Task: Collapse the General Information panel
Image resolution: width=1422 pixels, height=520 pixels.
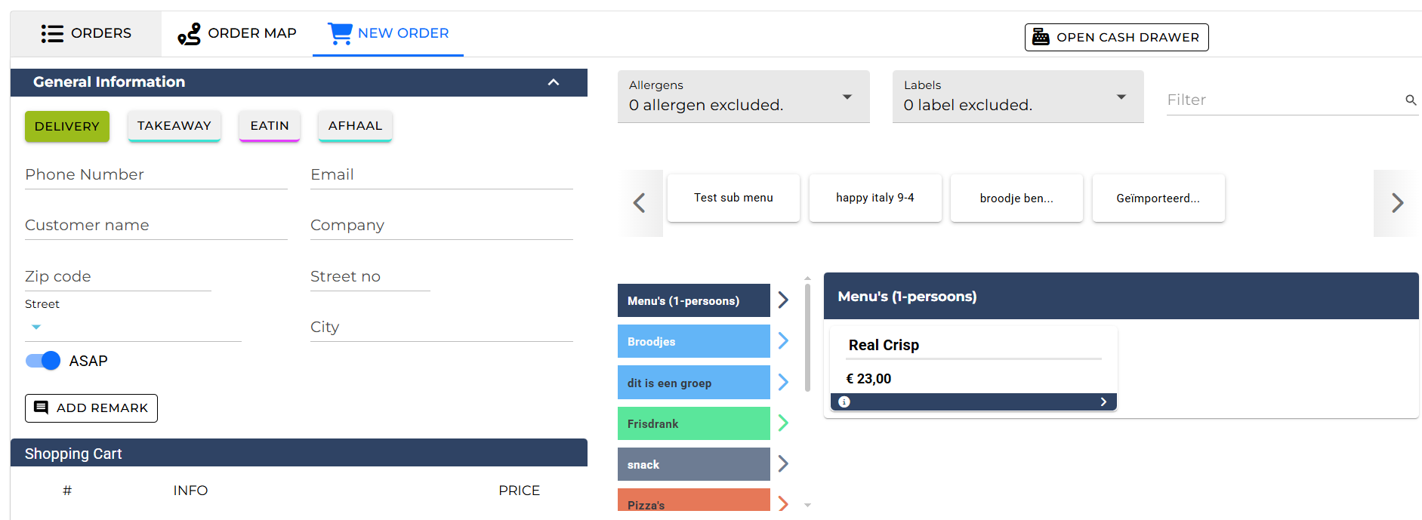Action: click(x=554, y=82)
